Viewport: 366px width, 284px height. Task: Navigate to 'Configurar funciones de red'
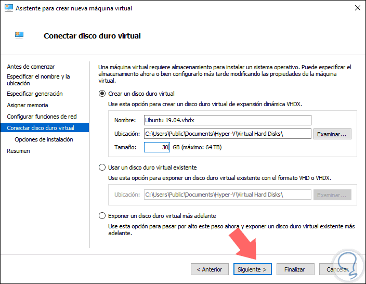[x=42, y=117]
